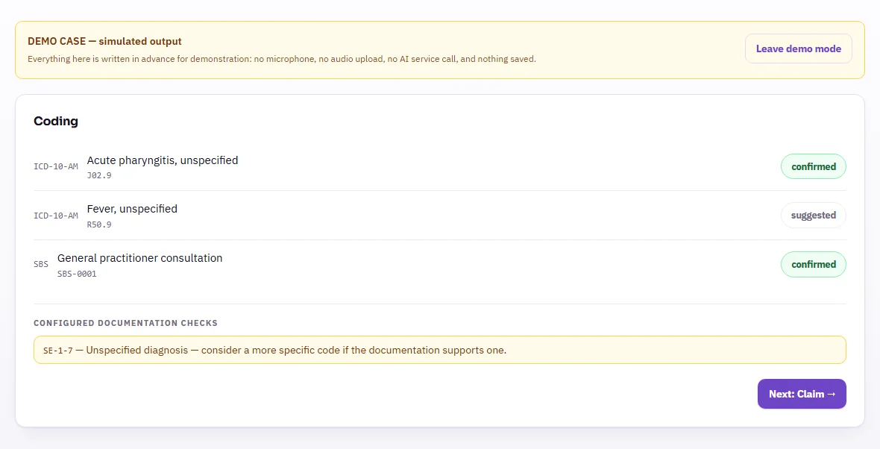Click the ICD-10-AM label beside Acute pharyngitis
The width and height of the screenshot is (880, 449).
tap(56, 166)
